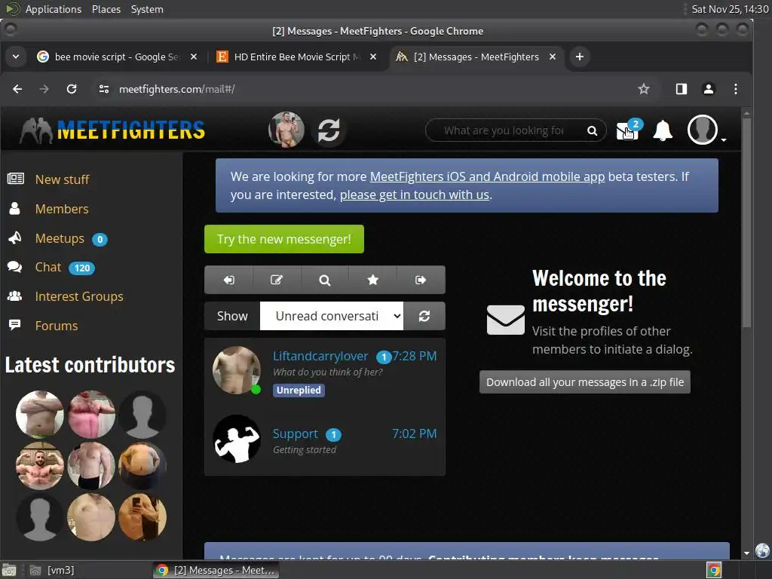This screenshot has height=579, width=772.
Task: Close the bee movie script Google tab
Action: [194, 57]
